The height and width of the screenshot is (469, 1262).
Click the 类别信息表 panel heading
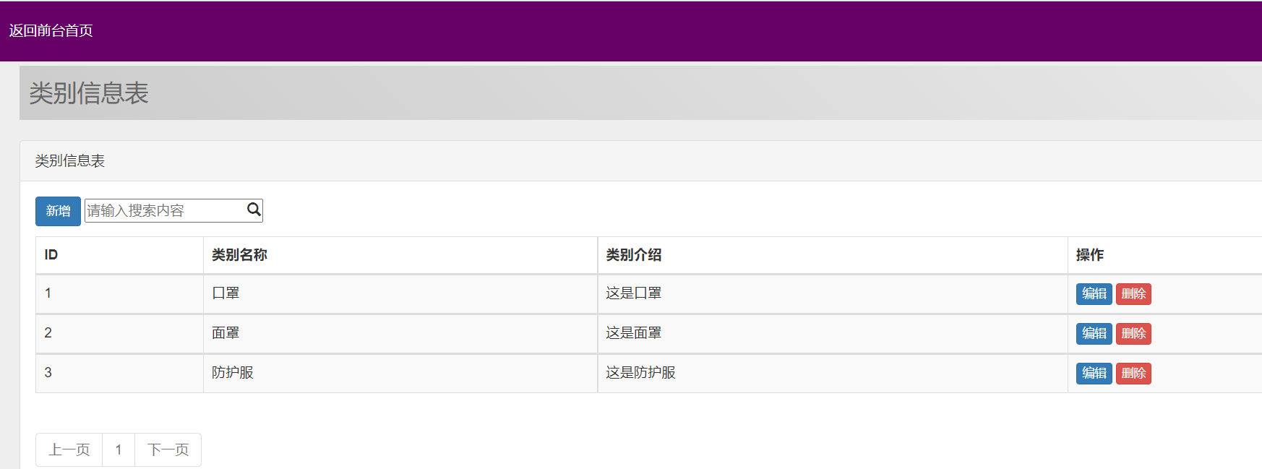click(70, 161)
